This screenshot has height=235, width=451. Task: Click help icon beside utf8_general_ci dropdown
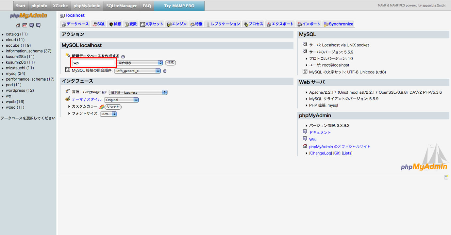165,71
